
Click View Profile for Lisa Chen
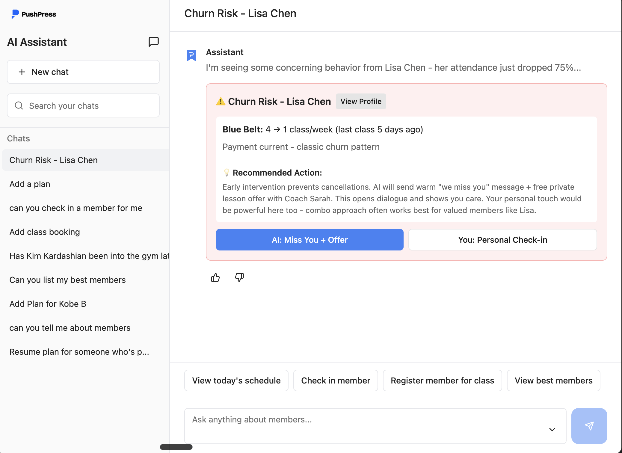tap(361, 101)
